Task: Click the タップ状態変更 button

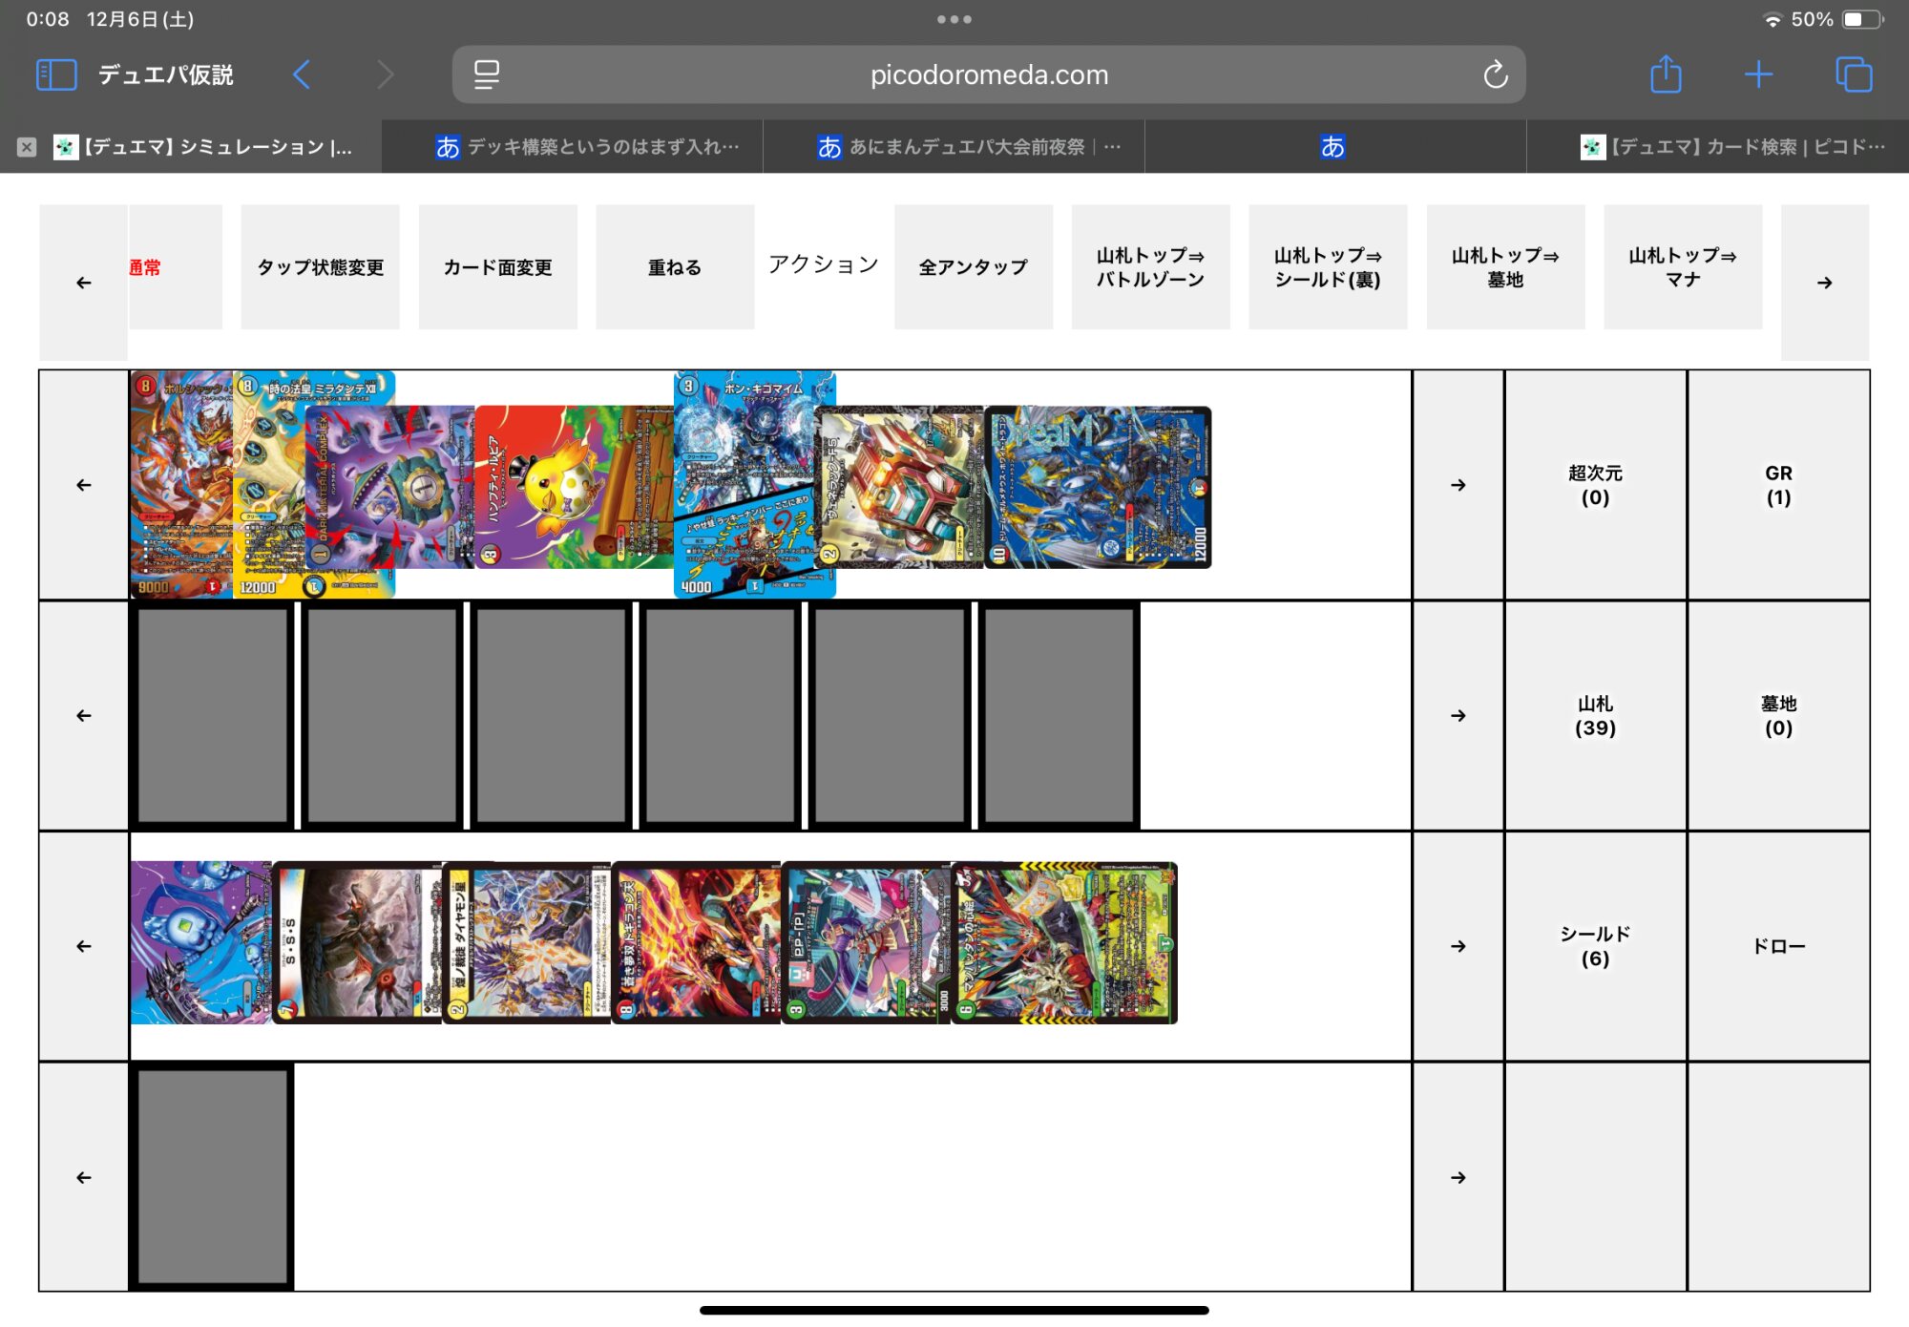Action: coord(321,267)
